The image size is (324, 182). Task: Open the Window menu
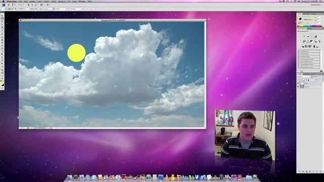coord(82,2)
